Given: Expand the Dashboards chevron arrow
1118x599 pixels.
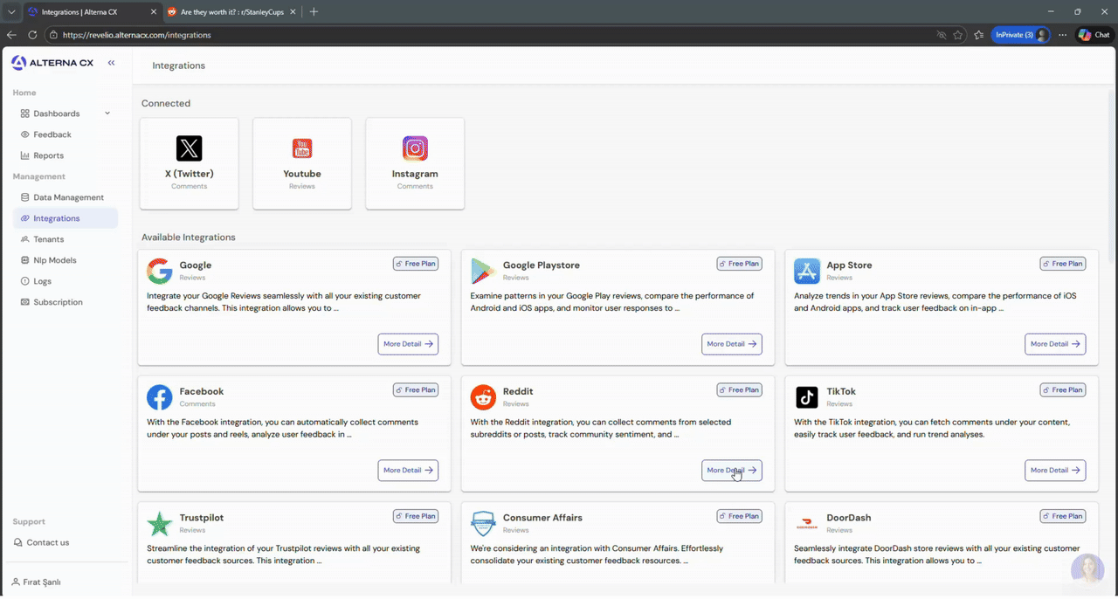Looking at the screenshot, I should (107, 114).
